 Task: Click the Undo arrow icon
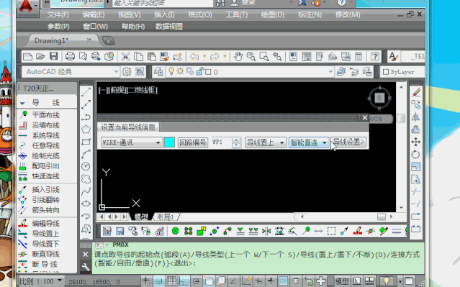point(194,56)
